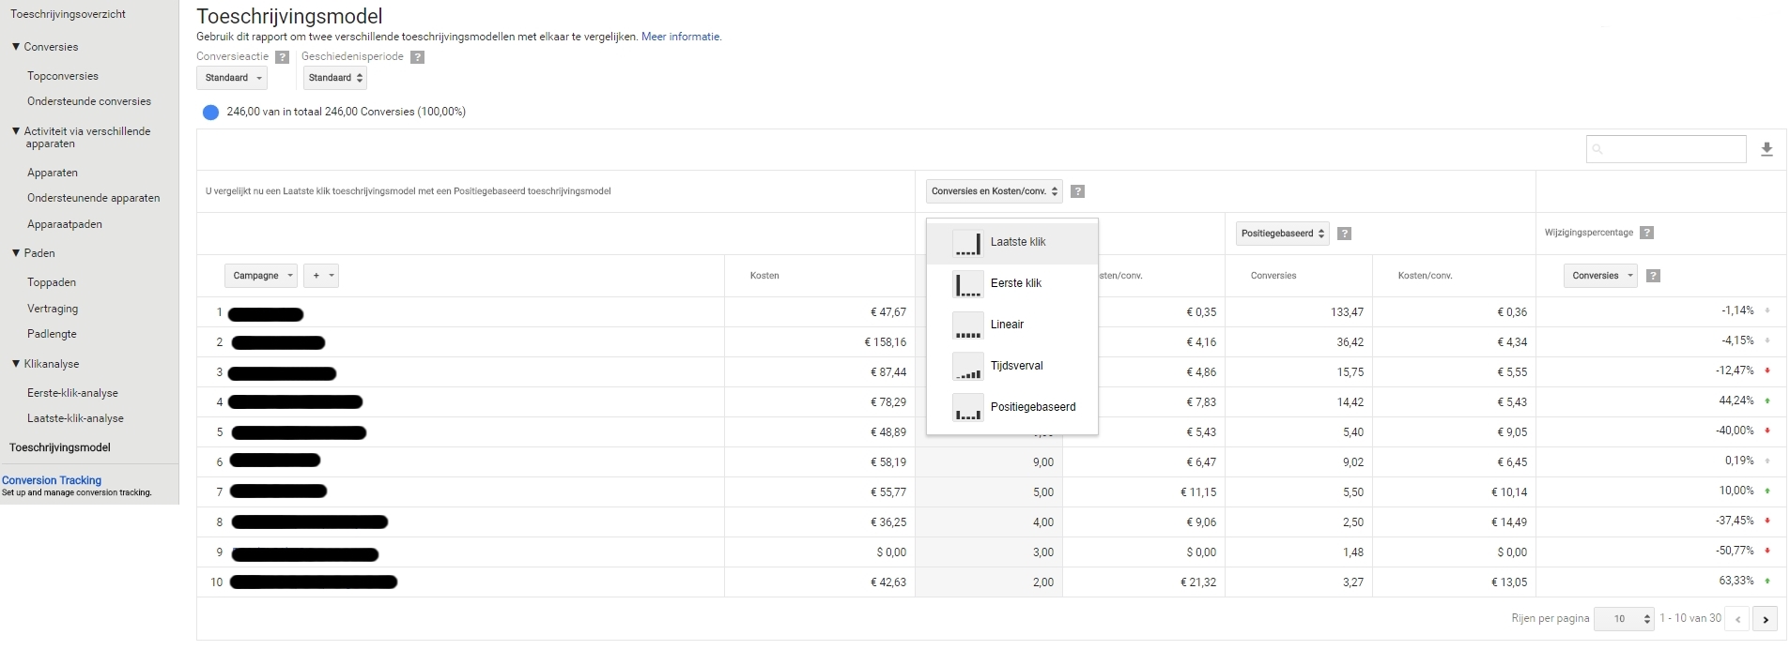Click the Positiegebaseerd model icon in list
This screenshot has height=650, width=1790.
pyautogui.click(x=967, y=408)
